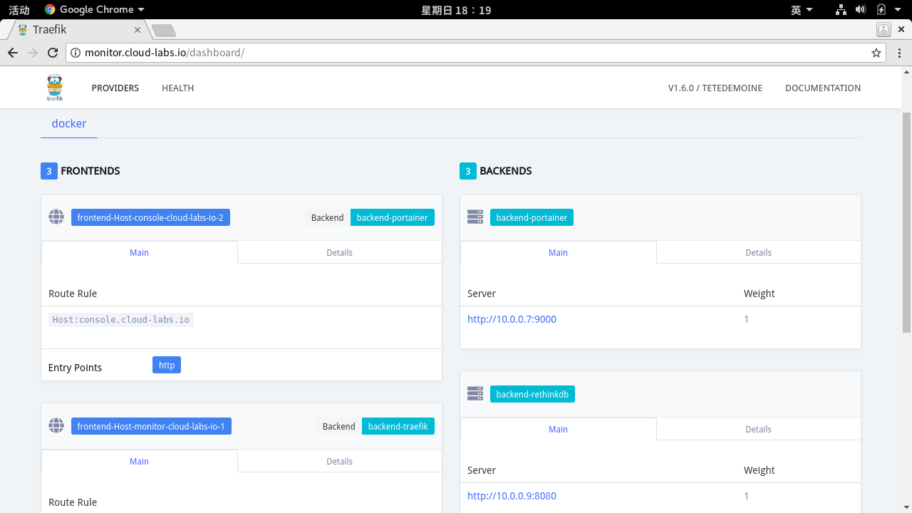Select the Main tab of the monitor frontend card

(x=139, y=461)
